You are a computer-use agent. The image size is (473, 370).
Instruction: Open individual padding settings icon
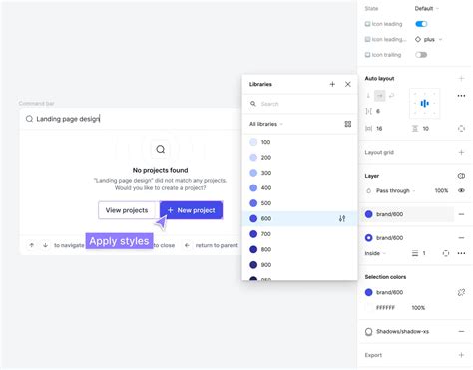point(461,129)
